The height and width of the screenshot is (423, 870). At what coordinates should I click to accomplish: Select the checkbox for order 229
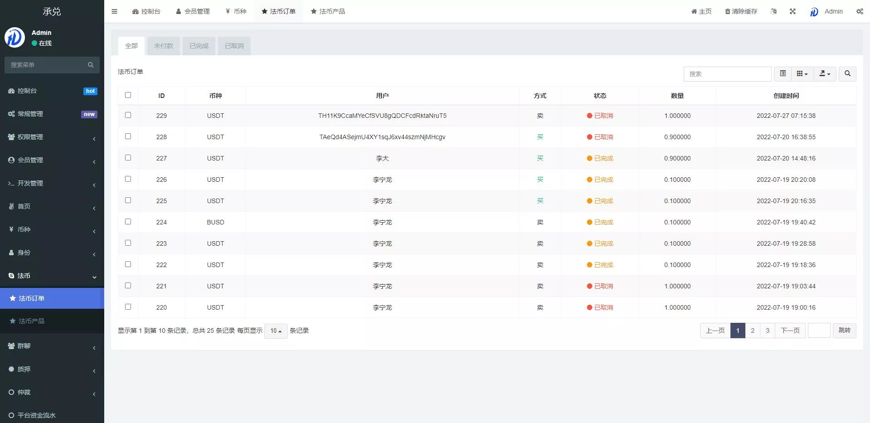point(128,115)
